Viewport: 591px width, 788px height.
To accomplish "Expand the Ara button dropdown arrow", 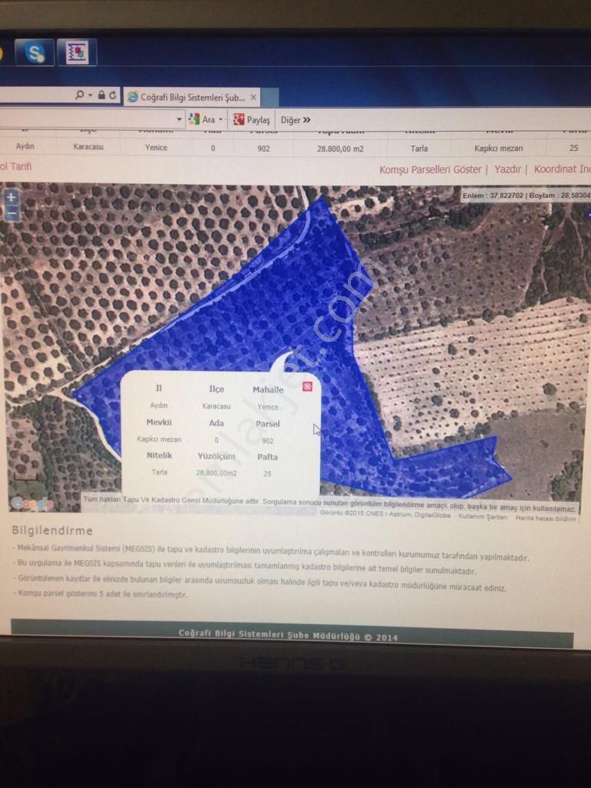I will (x=221, y=119).
